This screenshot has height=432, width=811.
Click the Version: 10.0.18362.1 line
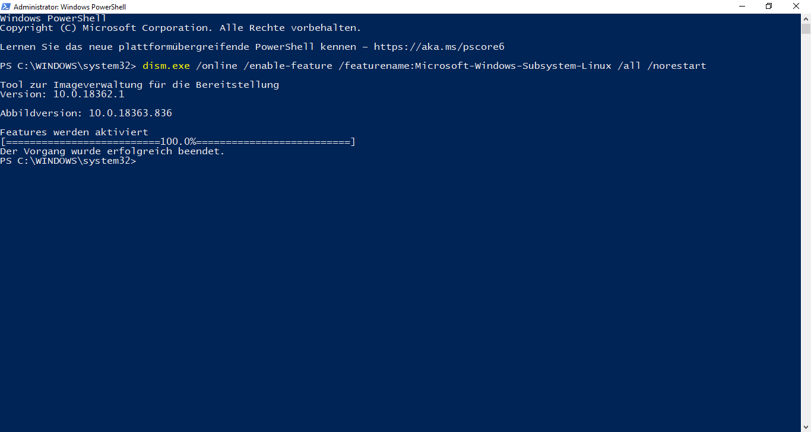click(x=62, y=94)
